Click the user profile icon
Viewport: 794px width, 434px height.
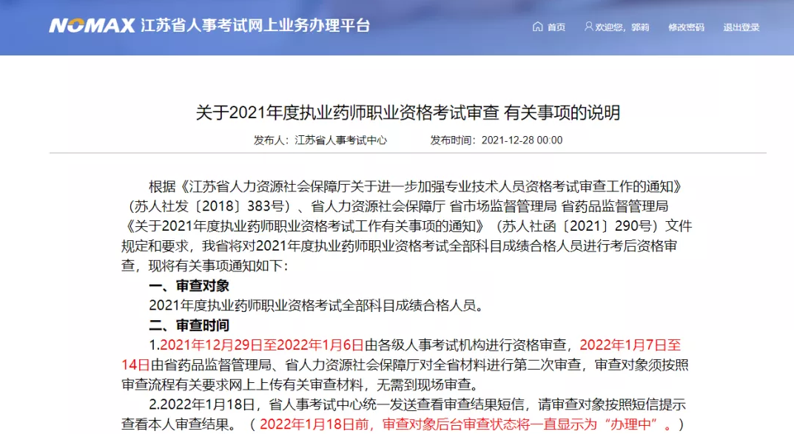(x=588, y=27)
